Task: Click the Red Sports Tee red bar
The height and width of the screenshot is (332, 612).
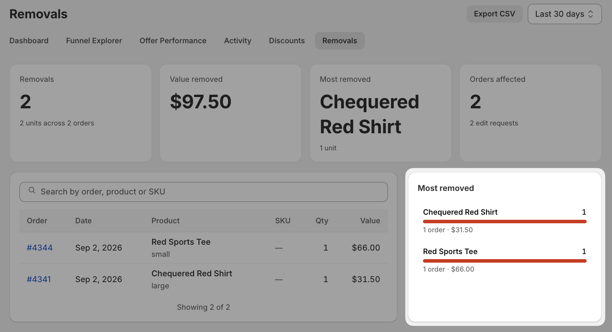Action: pyautogui.click(x=505, y=261)
